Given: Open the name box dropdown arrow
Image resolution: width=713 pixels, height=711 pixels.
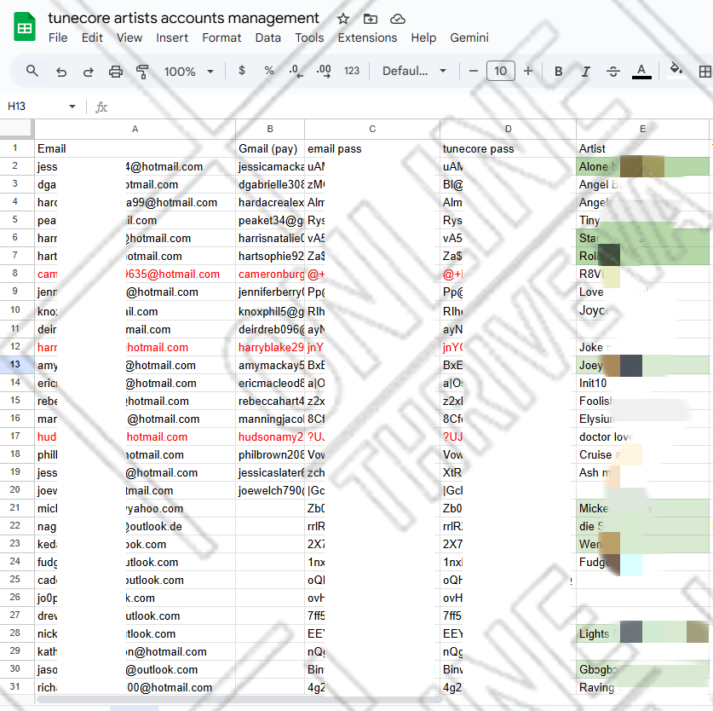Looking at the screenshot, I should pyautogui.click(x=72, y=107).
